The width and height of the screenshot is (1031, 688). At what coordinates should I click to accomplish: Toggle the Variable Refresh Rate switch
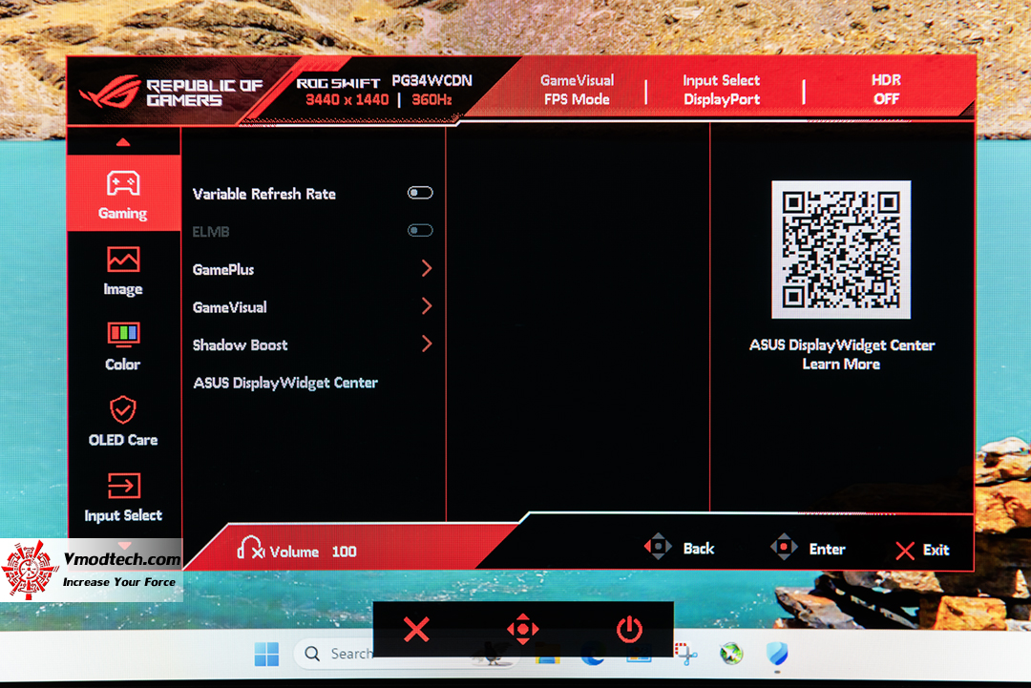pyautogui.click(x=420, y=193)
